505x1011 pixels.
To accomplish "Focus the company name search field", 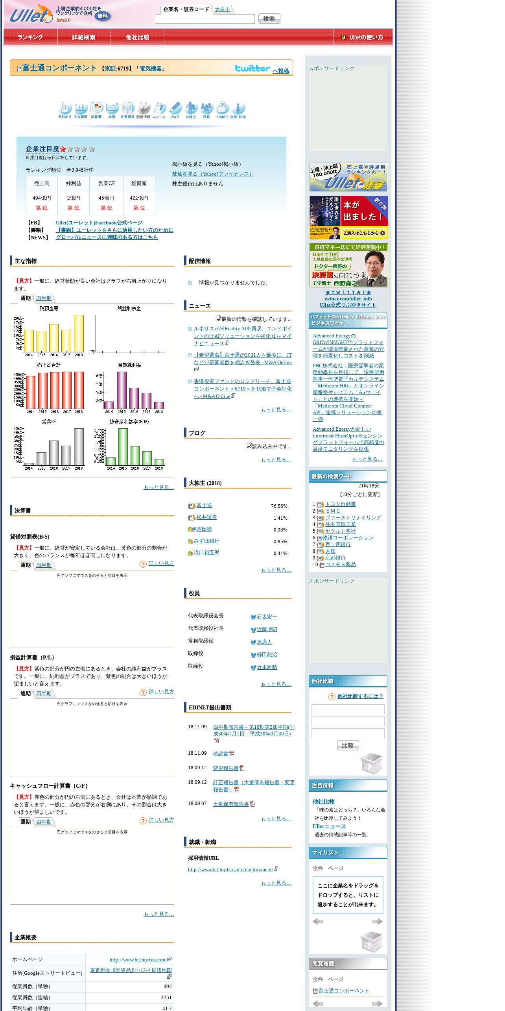I will [205, 19].
